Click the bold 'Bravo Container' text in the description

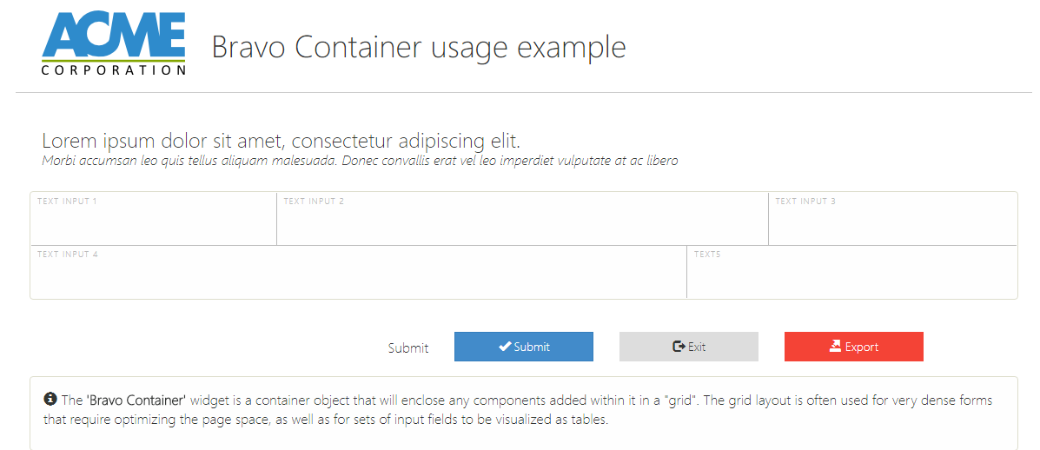tap(136, 400)
